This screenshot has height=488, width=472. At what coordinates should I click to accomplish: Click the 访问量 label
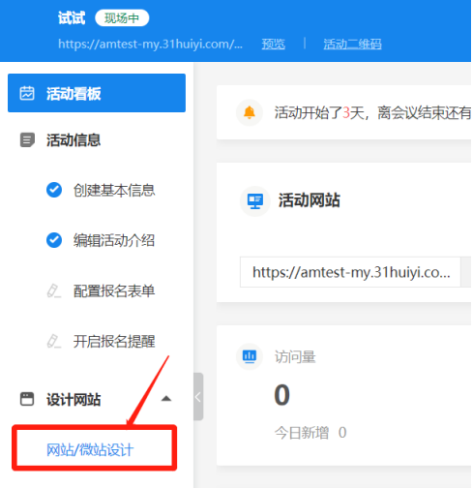pyautogui.click(x=295, y=357)
